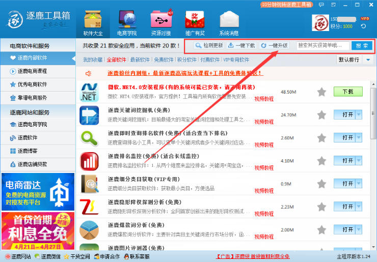Open 逐鹿微信 in the bottom bar
Image resolution: width=377 pixels, height=262 pixels.
[x=47, y=256]
